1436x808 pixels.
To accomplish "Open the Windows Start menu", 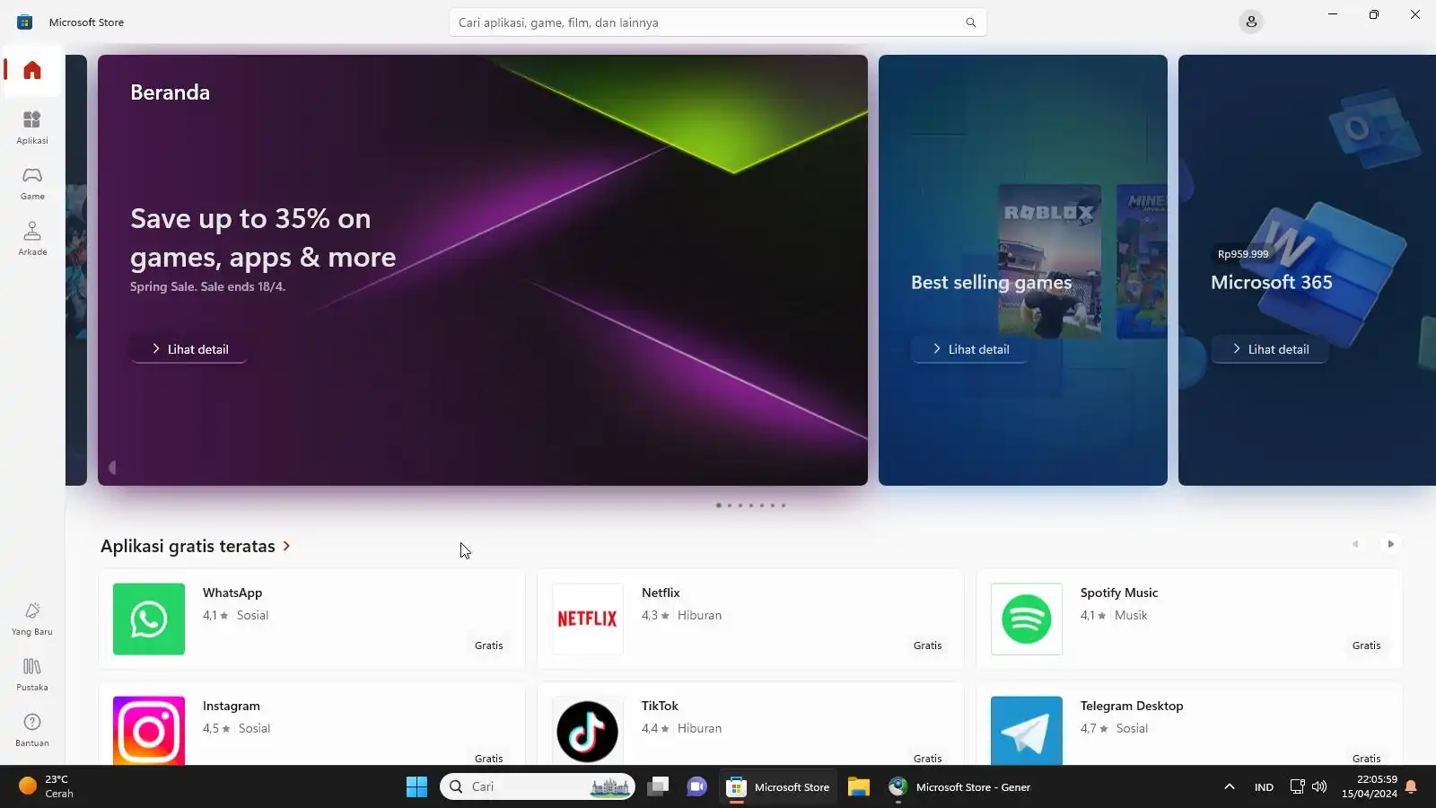I will pyautogui.click(x=417, y=787).
